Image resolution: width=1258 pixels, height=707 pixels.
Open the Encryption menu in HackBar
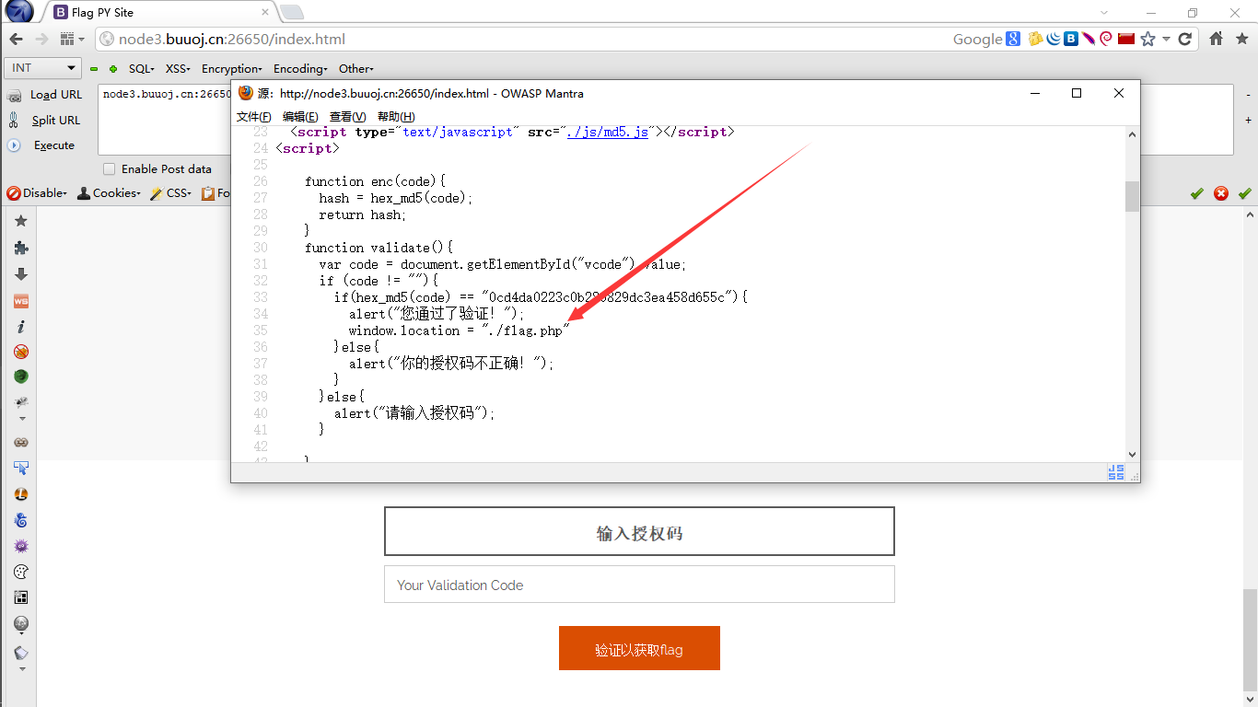pyautogui.click(x=232, y=69)
